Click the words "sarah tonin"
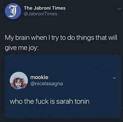The height and width of the screenshot is (122, 123). click(x=73, y=102)
